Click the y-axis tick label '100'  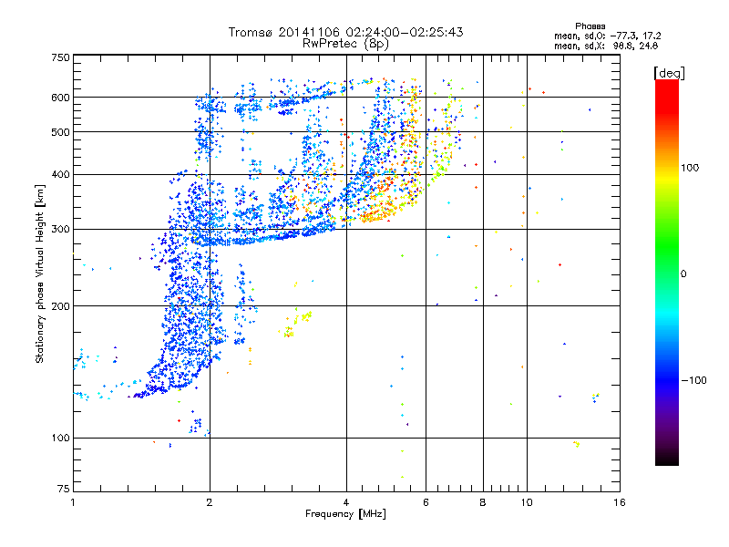pos(61,439)
